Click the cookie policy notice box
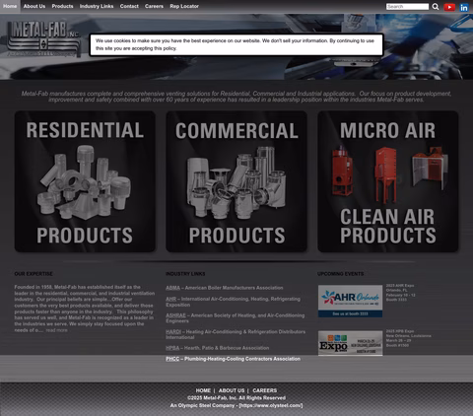The width and height of the screenshot is (473, 416). tap(236, 44)
